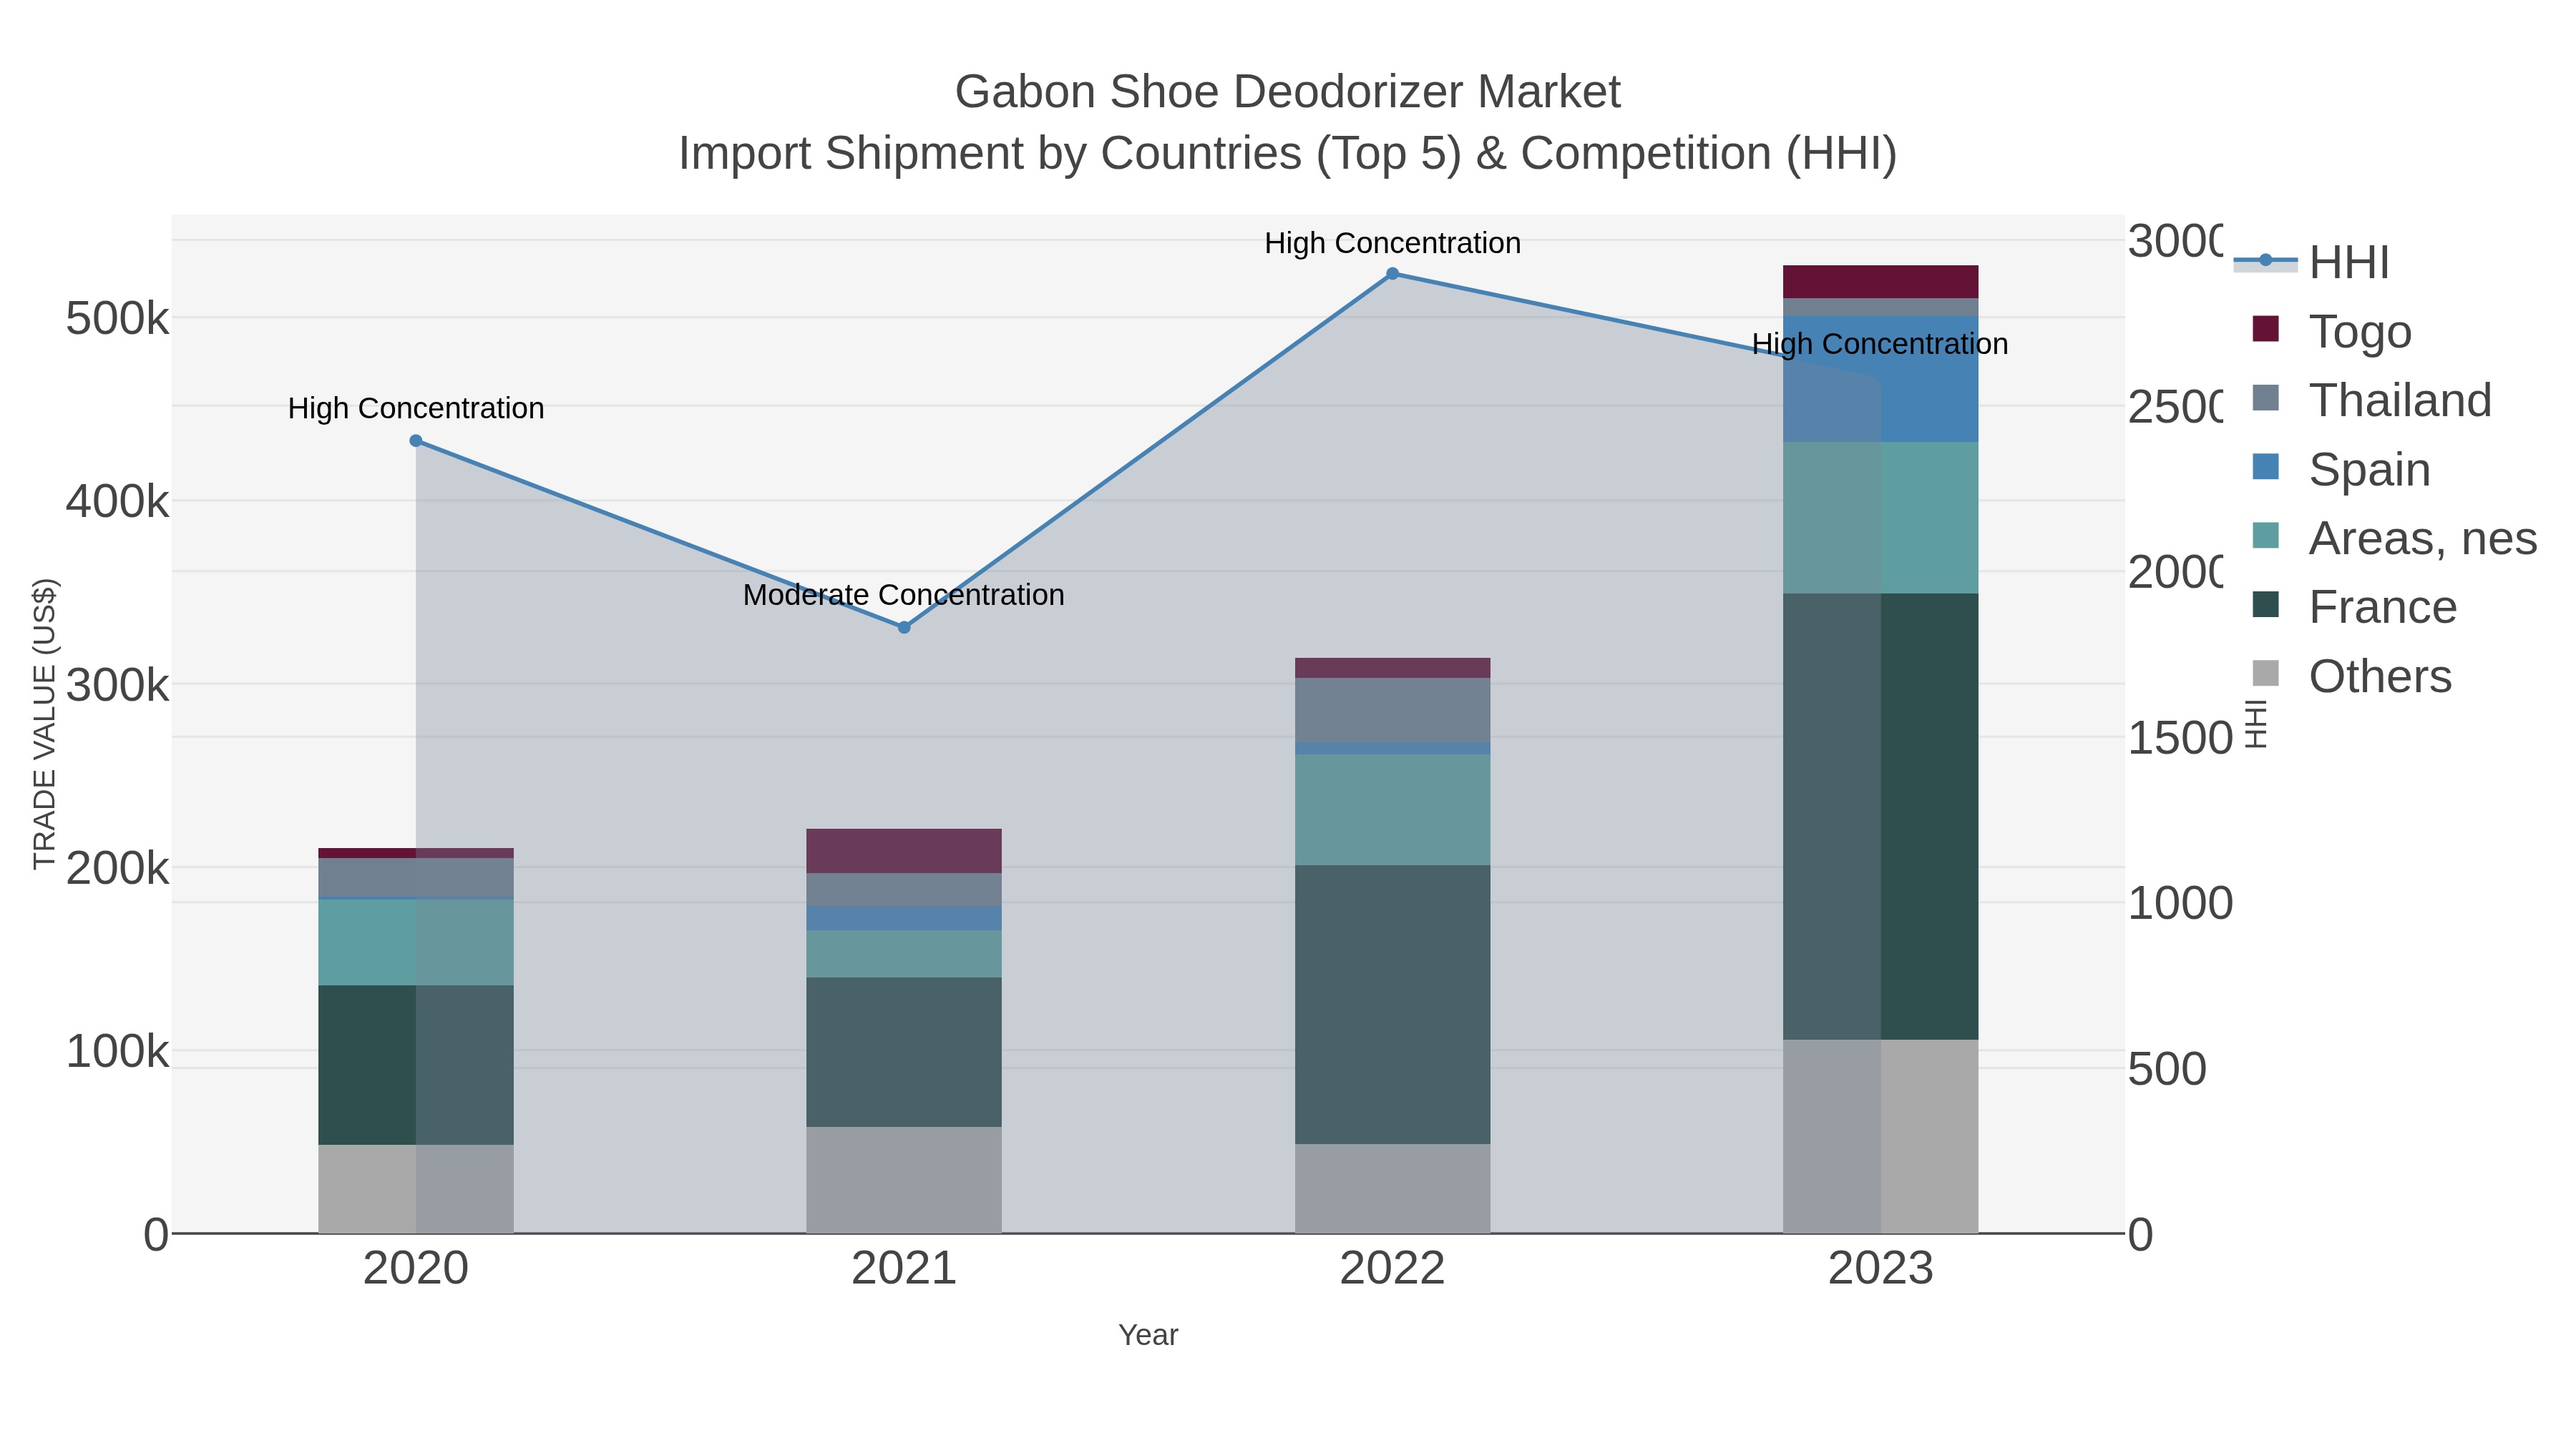Toggle the Areas, nes legend entry
2576x1448 pixels.
(2395, 538)
